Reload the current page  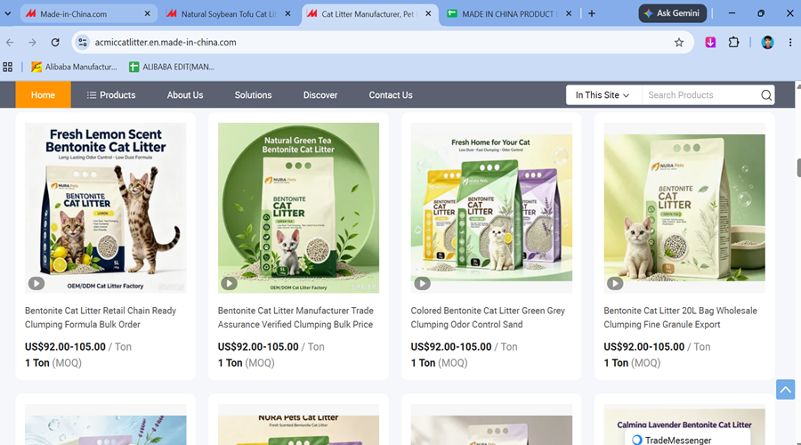[x=55, y=43]
